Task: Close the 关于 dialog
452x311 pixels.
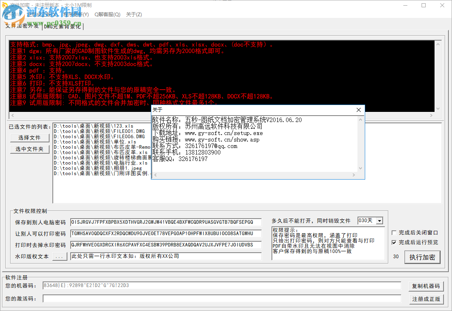Action: click(x=359, y=110)
